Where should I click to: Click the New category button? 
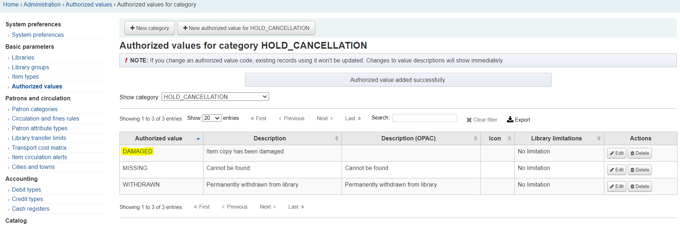[x=149, y=28]
